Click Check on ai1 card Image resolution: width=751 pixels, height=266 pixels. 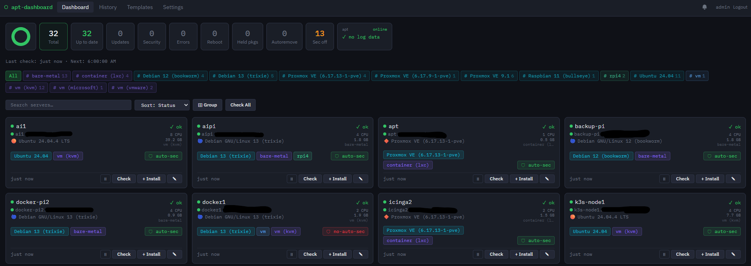click(124, 179)
